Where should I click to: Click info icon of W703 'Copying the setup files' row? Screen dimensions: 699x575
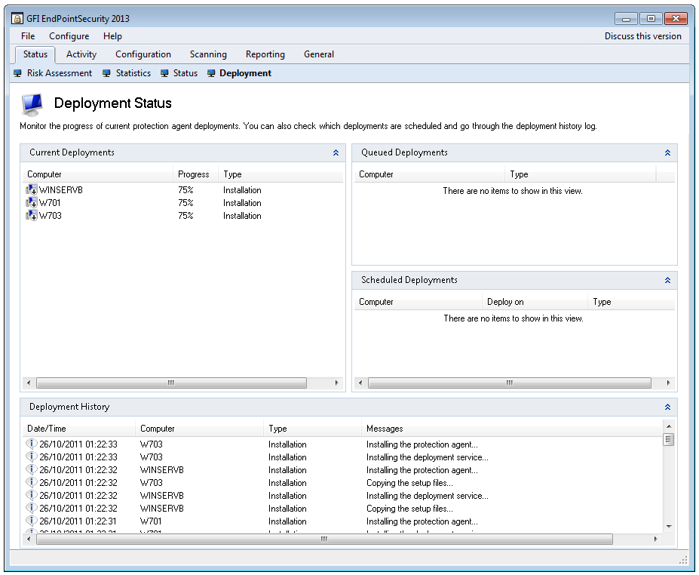pos(31,483)
